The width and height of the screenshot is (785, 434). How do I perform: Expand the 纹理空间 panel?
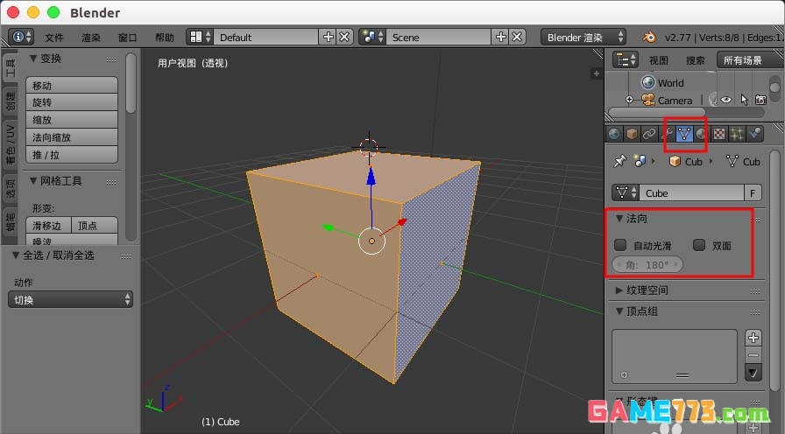(619, 290)
